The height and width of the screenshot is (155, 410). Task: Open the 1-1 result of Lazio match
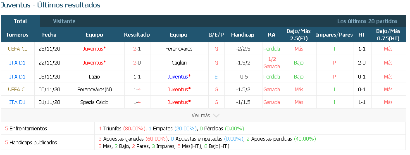click(x=137, y=77)
